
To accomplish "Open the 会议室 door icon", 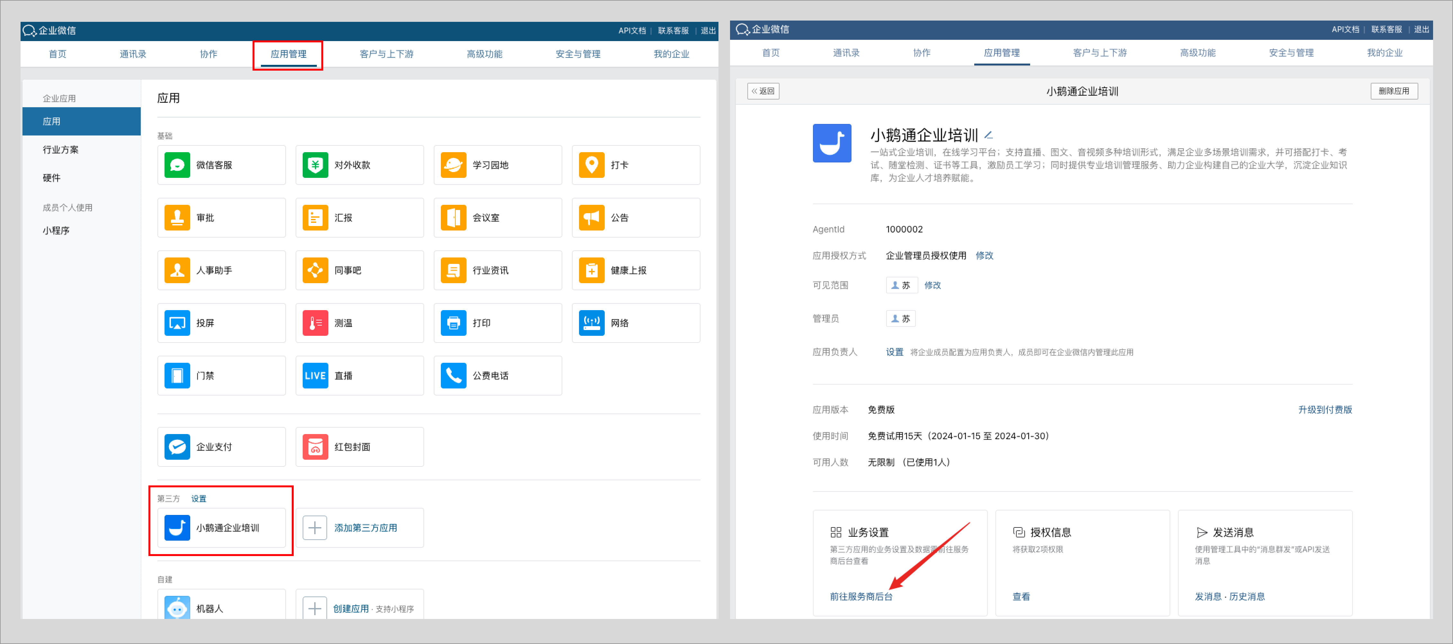I will (453, 217).
